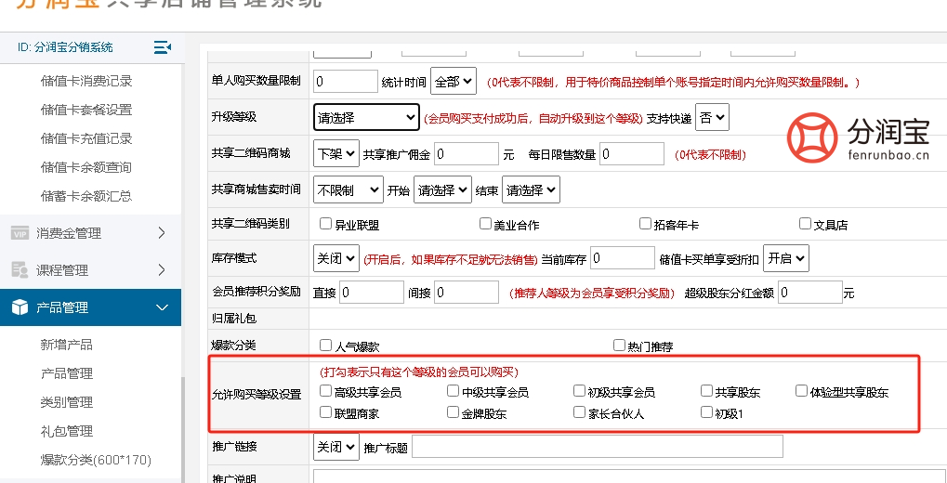Click the course icon beside 课程管理

(x=20, y=270)
